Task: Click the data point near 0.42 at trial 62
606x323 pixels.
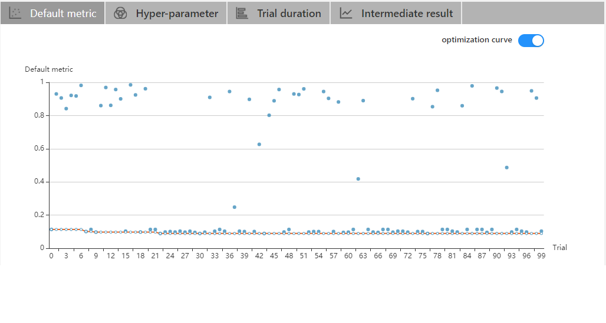Action: [358, 179]
